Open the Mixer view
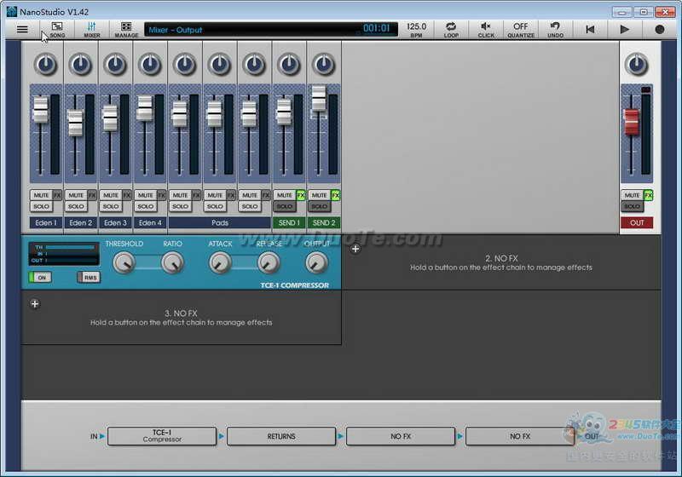The height and width of the screenshot is (477, 682). [92, 29]
